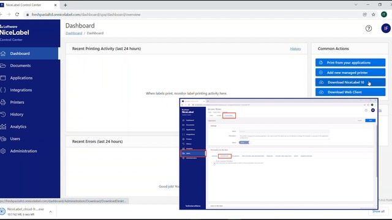This screenshot has width=392, height=220.
Task: Select the NiceLabel Control Center browser tab
Action: [27, 5]
